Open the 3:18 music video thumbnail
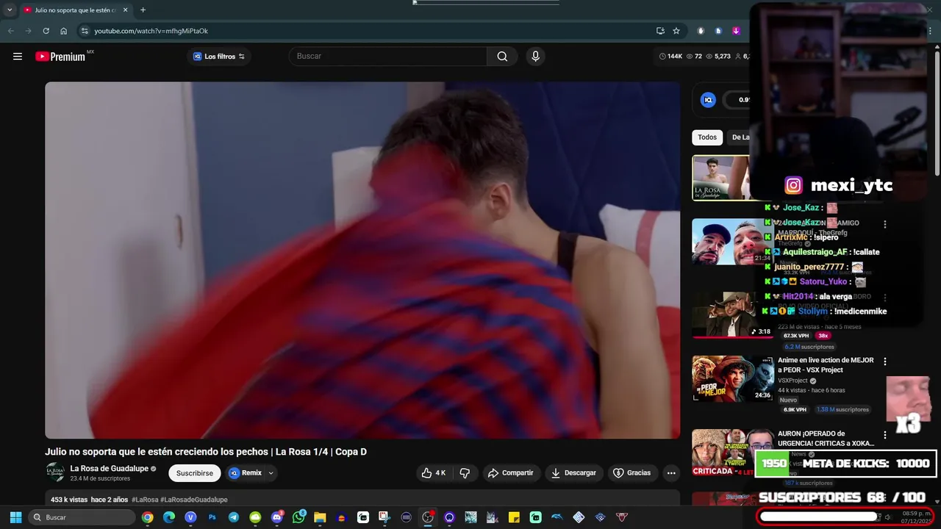Viewport: 941px width, 529px height. pyautogui.click(x=732, y=314)
